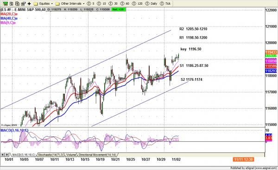This screenshot has width=278, height=170.
Task: Click the 10/25 date on time axis
Action: click(131, 159)
